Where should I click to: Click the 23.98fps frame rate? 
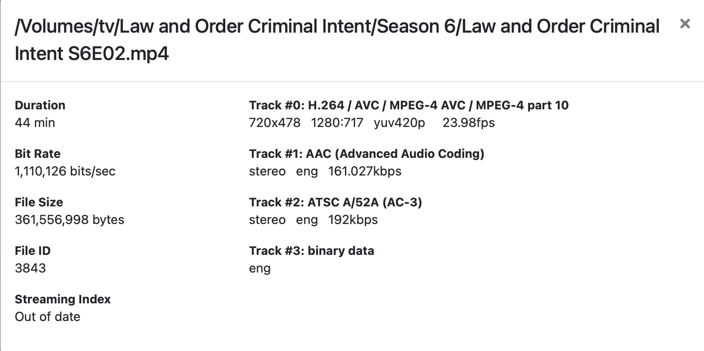click(x=468, y=123)
